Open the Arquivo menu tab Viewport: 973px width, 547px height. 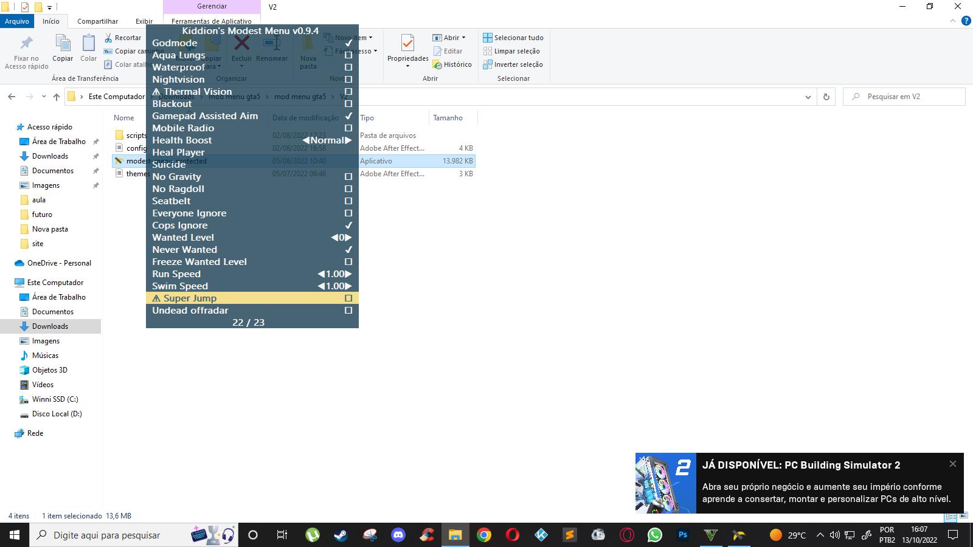(x=17, y=21)
